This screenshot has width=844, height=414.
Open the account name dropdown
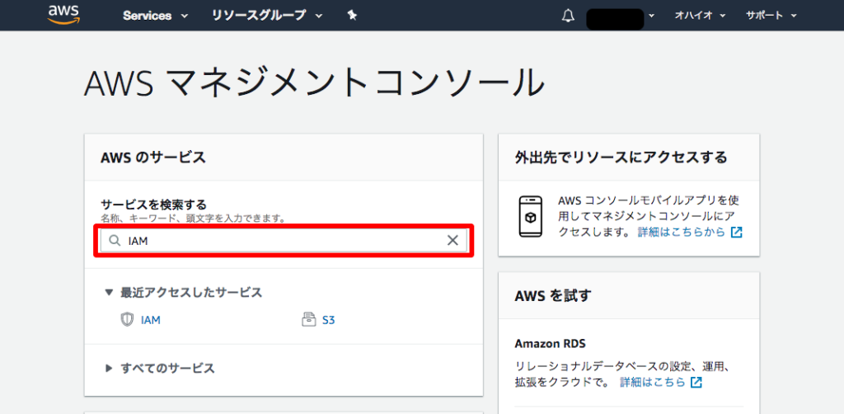620,18
